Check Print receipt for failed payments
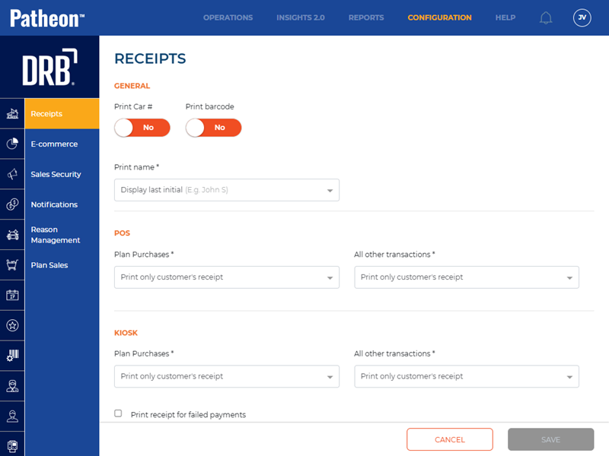The width and height of the screenshot is (609, 456). 118,413
